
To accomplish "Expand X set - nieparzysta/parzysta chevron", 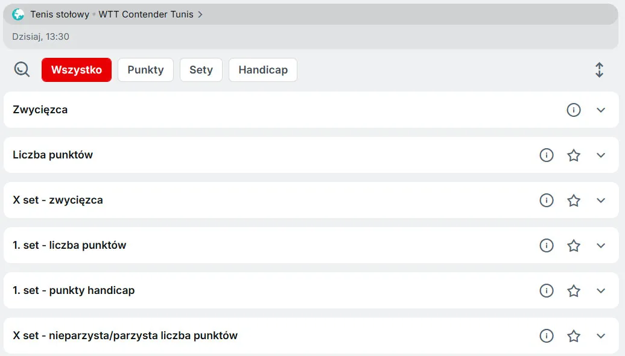I will pyautogui.click(x=601, y=336).
